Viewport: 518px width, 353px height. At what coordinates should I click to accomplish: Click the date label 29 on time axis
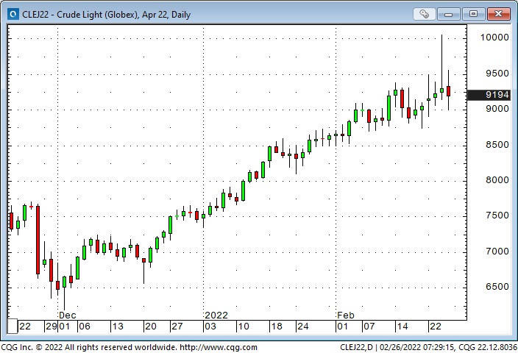52,327
